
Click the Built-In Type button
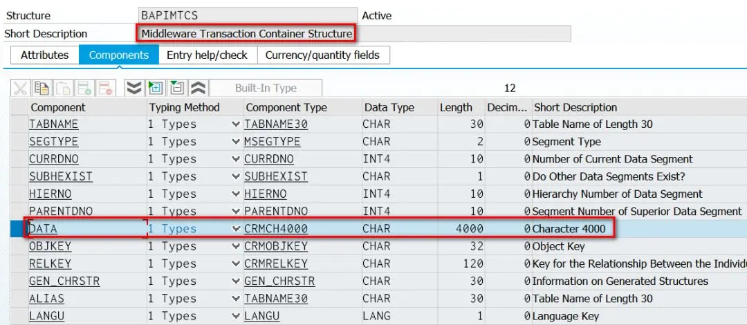(266, 88)
